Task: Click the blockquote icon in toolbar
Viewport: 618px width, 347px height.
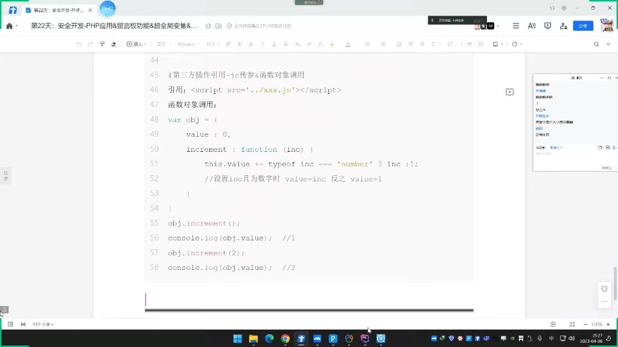Action: coord(469,44)
